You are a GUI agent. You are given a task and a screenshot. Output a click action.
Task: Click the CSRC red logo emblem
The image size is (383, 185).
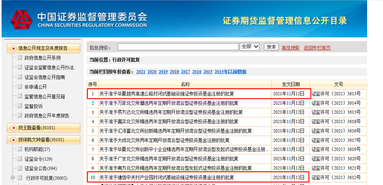click(x=21, y=19)
